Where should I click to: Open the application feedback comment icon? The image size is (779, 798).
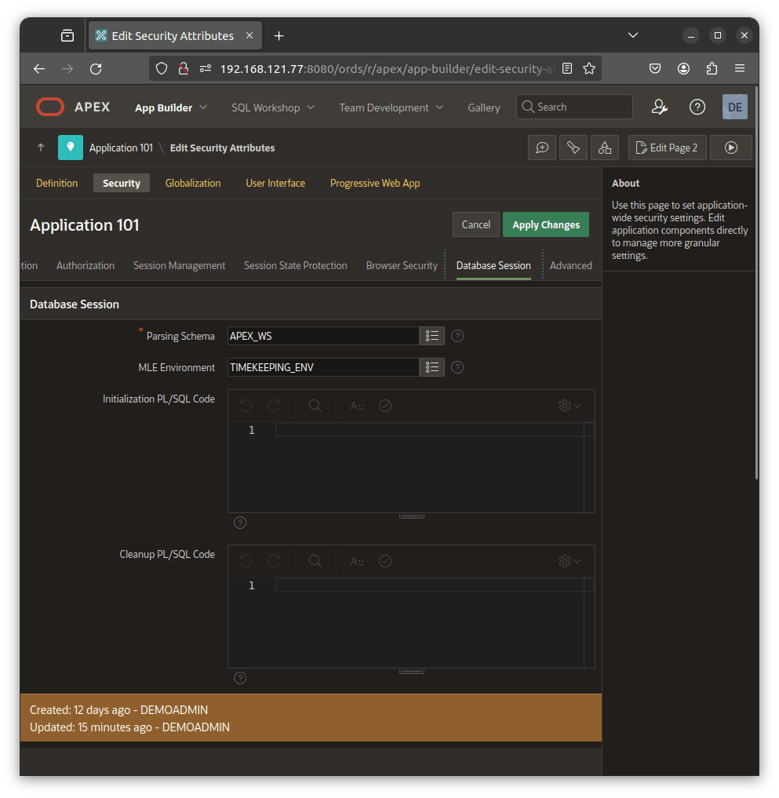tap(542, 148)
